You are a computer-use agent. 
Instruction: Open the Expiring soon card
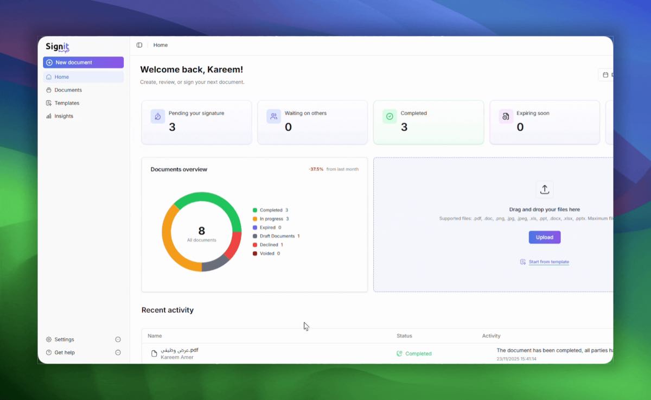tap(545, 123)
